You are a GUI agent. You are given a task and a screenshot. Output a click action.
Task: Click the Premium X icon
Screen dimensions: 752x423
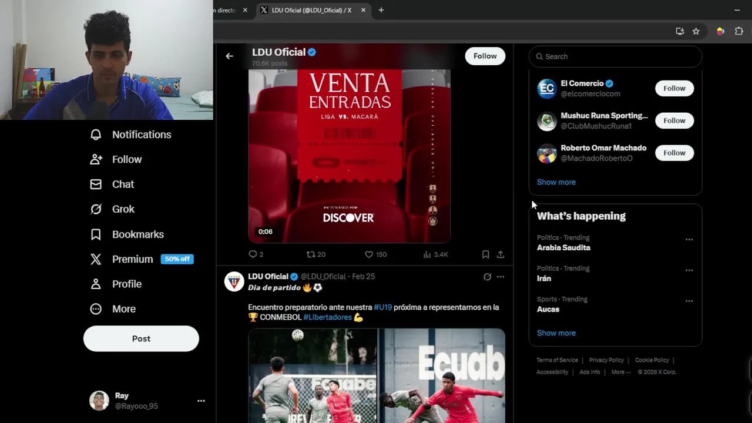(96, 259)
